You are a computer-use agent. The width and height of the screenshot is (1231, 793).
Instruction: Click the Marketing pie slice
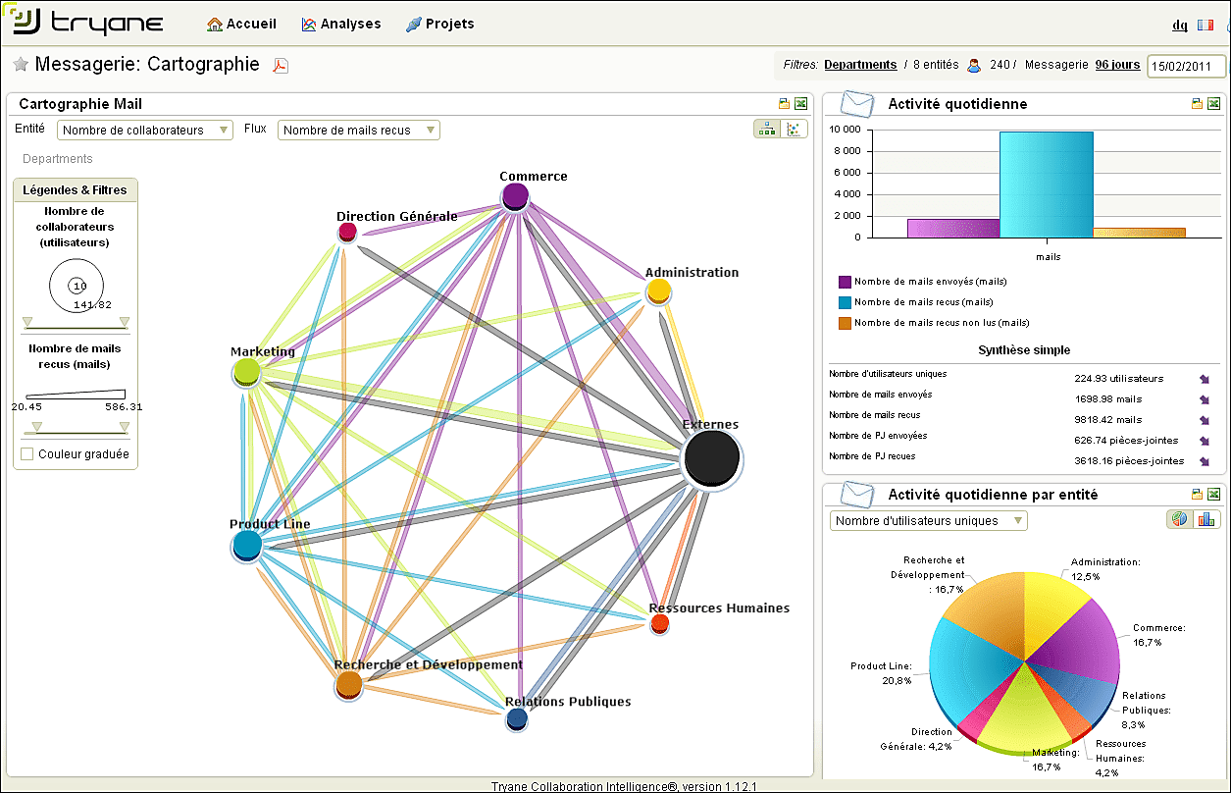(x=1022, y=711)
